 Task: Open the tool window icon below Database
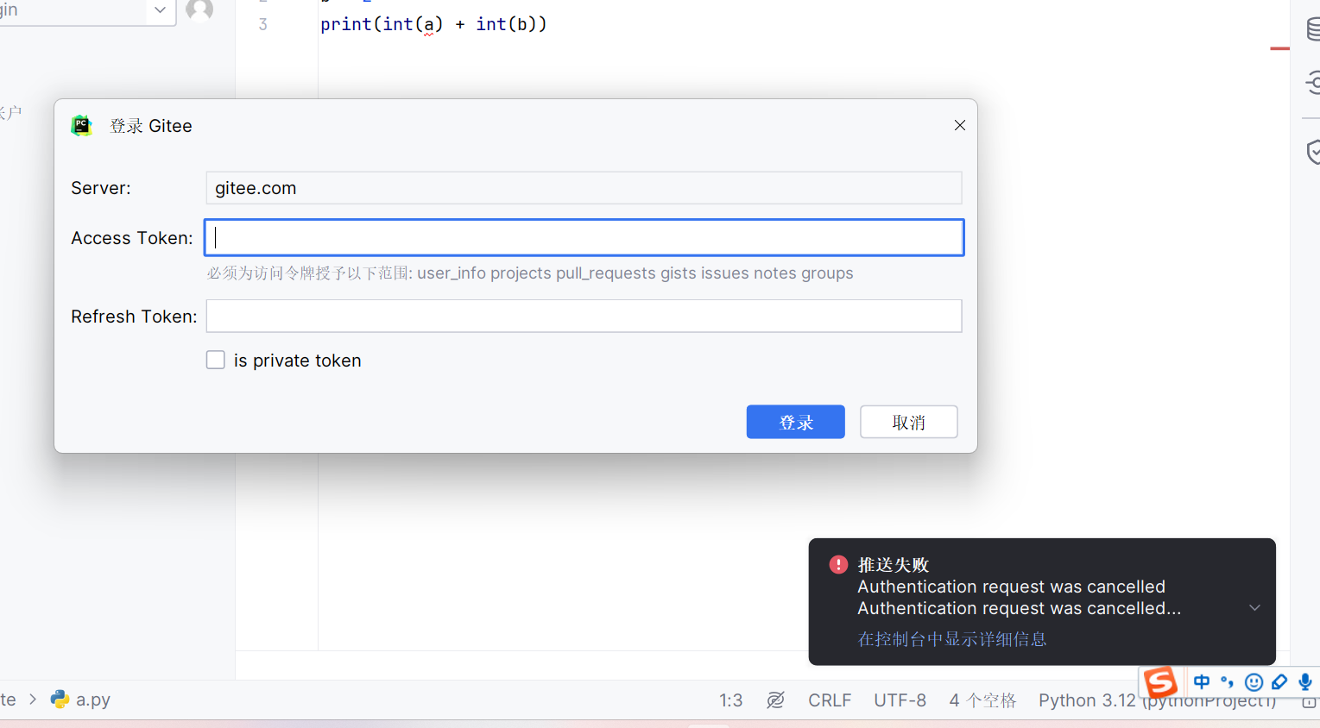(1313, 83)
